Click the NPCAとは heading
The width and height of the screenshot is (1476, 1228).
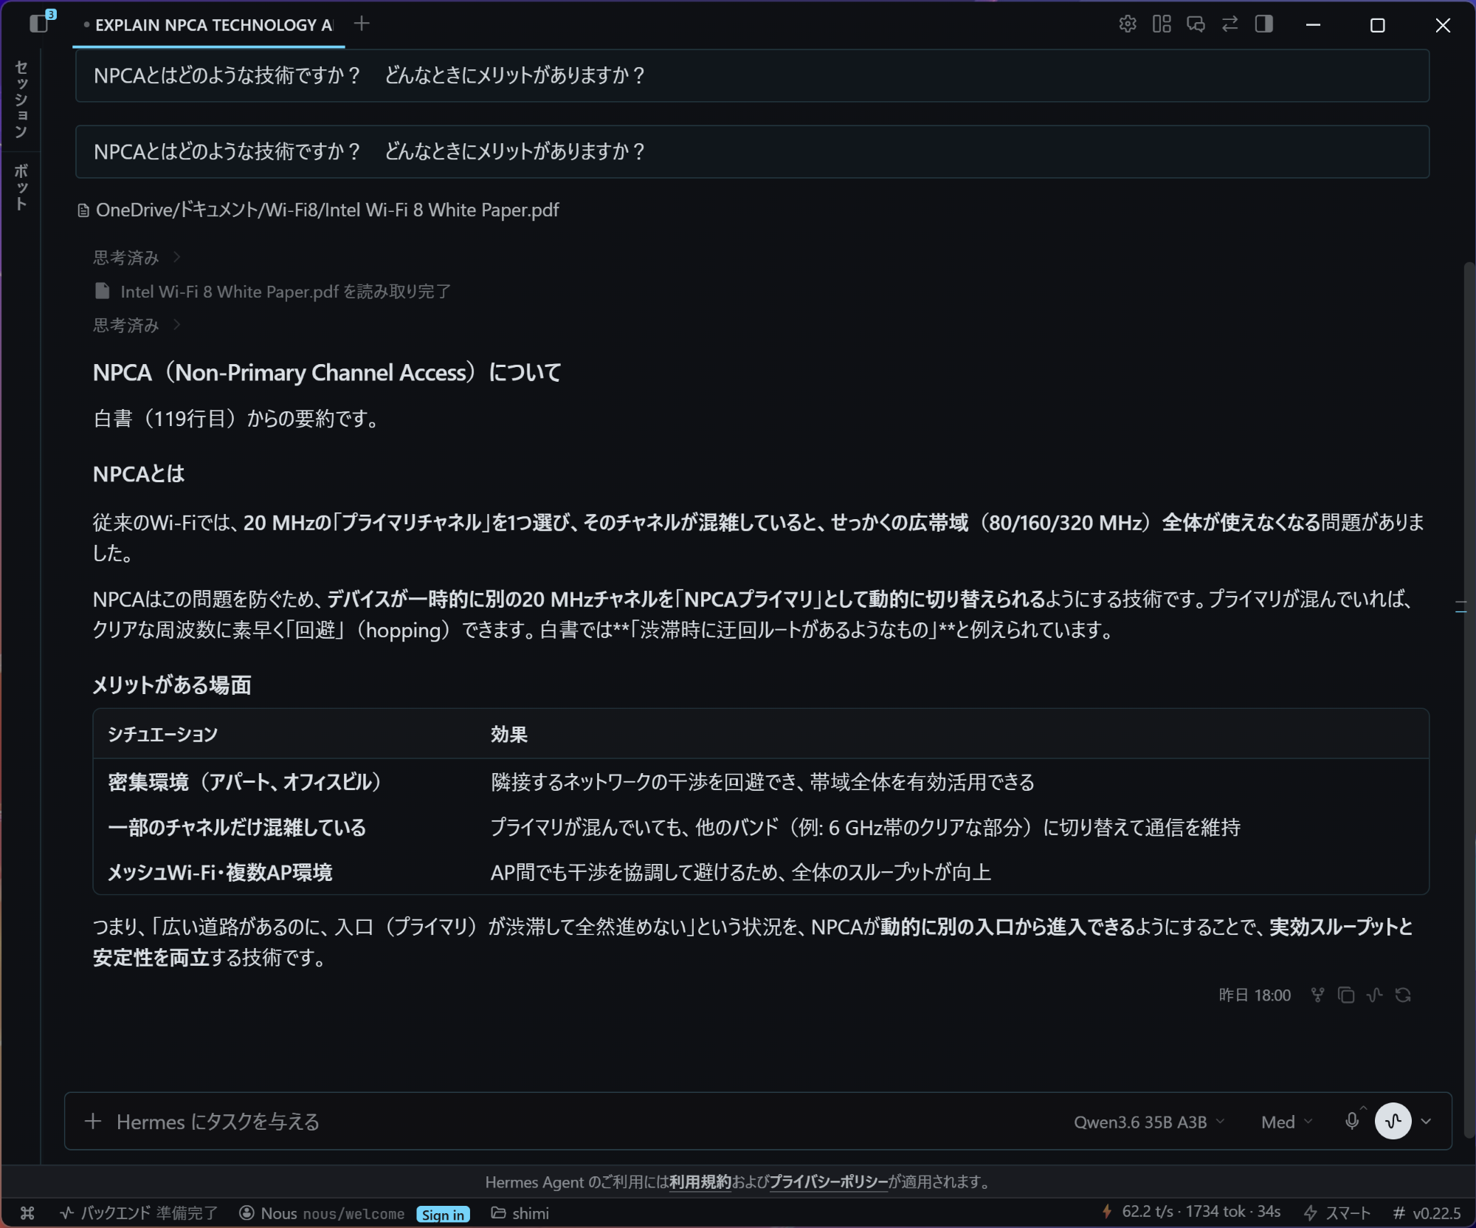point(139,473)
